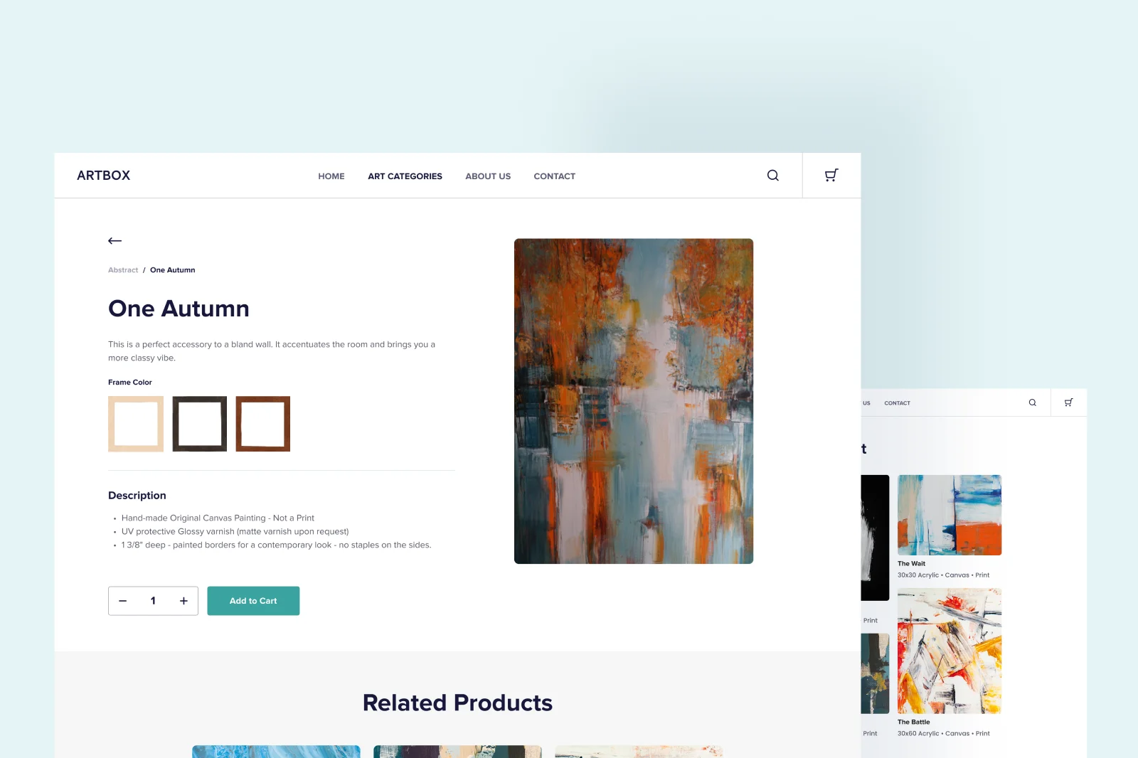Decrease quantity with the minus icon
The width and height of the screenshot is (1138, 758).
(122, 601)
